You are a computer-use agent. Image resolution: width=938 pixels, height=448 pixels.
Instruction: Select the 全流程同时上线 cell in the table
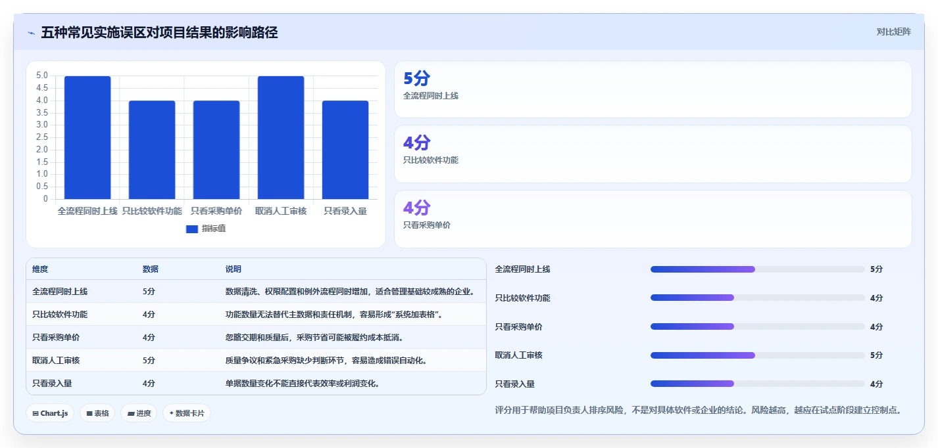click(x=60, y=292)
